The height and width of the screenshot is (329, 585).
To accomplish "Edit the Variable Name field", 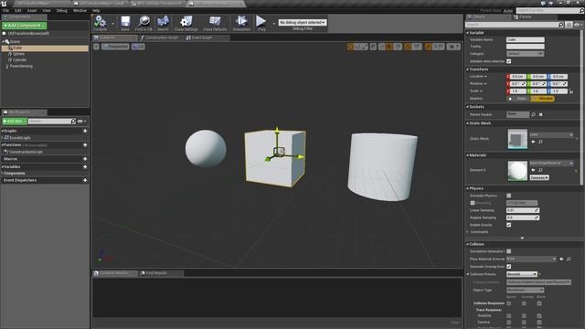I will tap(525, 39).
